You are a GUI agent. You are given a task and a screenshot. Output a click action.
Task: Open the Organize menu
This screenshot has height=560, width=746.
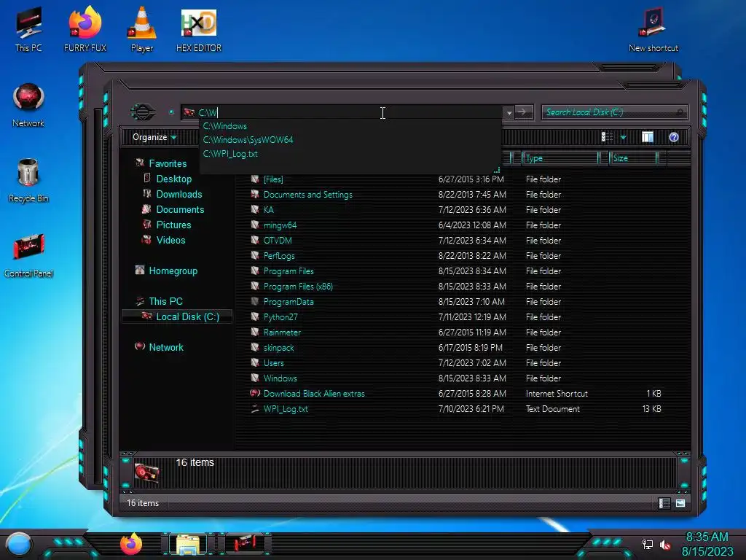154,137
